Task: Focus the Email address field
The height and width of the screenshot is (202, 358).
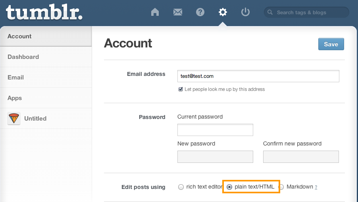Action: click(x=258, y=76)
